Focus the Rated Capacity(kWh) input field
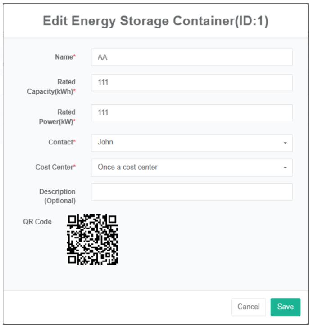The image size is (309, 326). pos(191,83)
